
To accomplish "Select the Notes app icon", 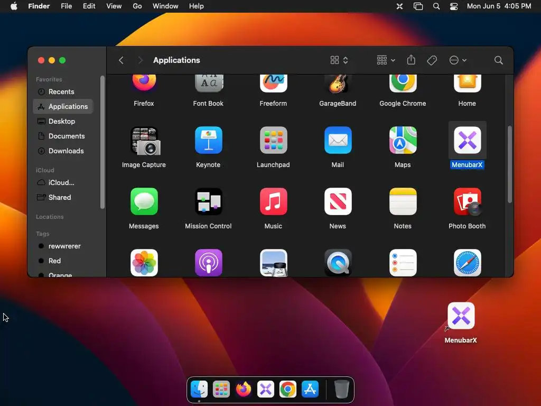I will pos(403,201).
